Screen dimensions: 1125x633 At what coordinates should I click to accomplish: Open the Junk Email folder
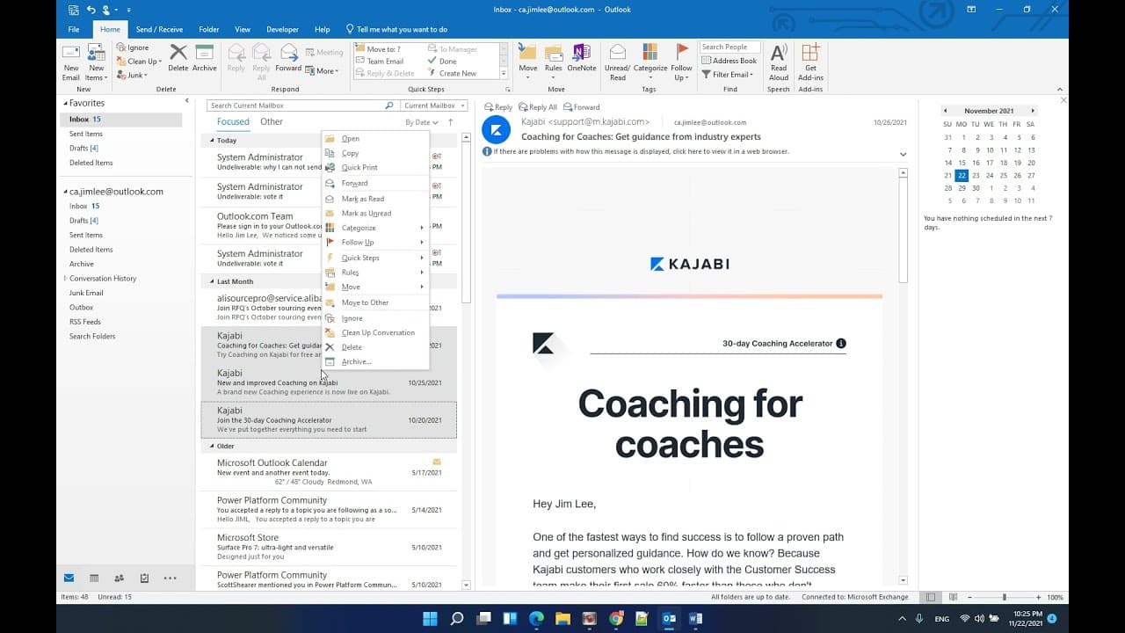click(x=86, y=293)
